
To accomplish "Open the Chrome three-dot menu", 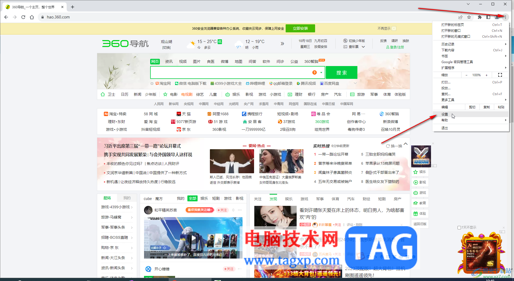I will tap(505, 17).
